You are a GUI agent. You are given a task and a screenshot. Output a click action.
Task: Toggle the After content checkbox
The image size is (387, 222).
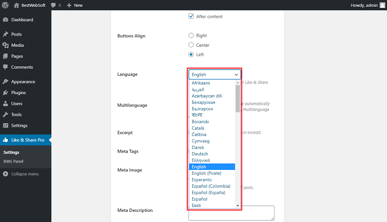(191, 16)
